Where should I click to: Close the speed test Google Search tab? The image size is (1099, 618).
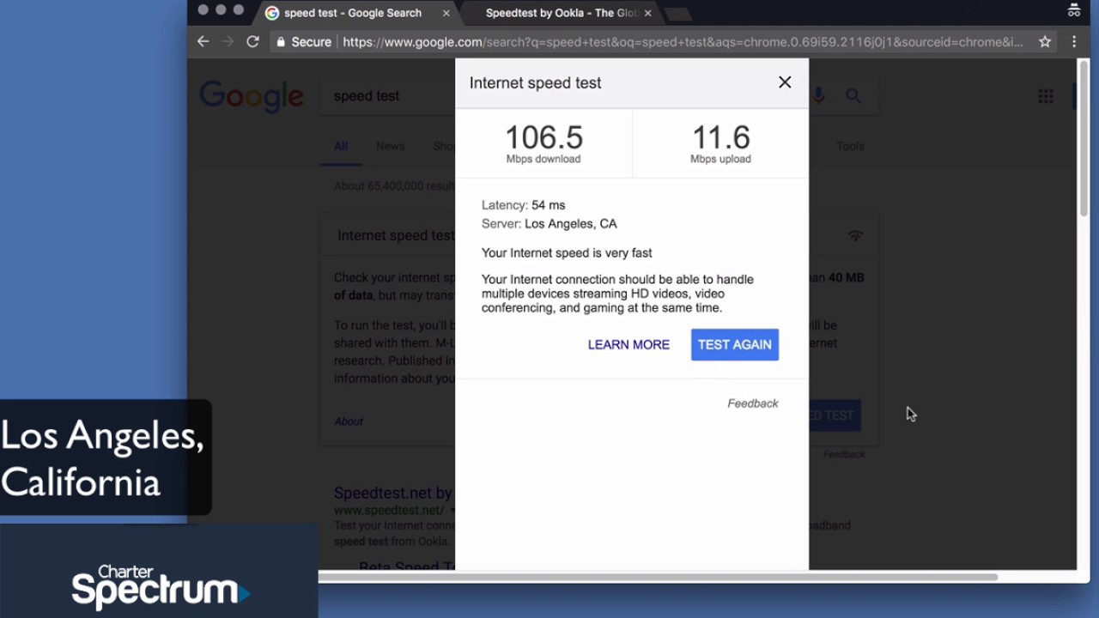446,13
